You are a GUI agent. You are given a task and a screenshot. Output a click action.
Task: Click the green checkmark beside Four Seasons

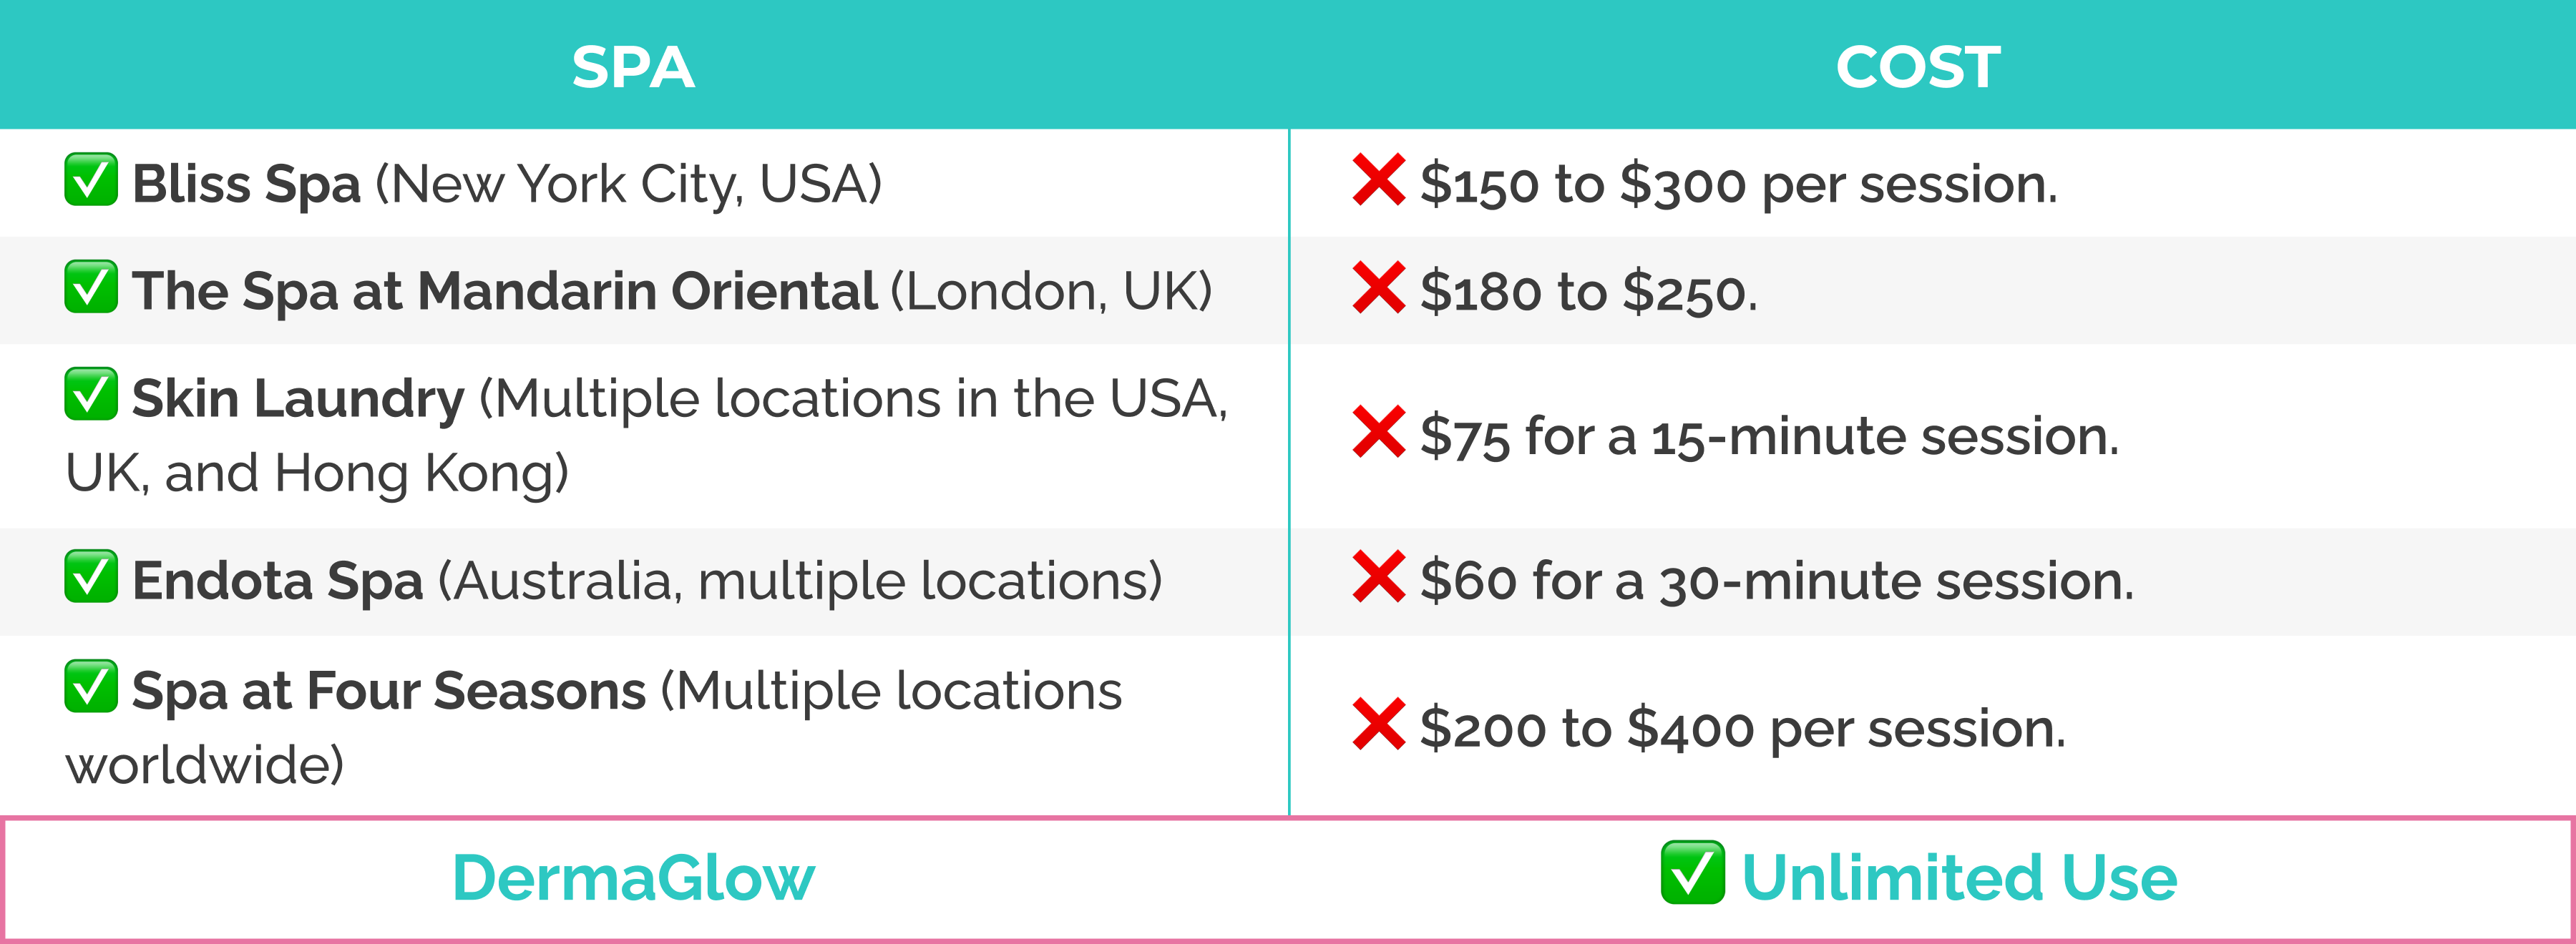point(91,687)
